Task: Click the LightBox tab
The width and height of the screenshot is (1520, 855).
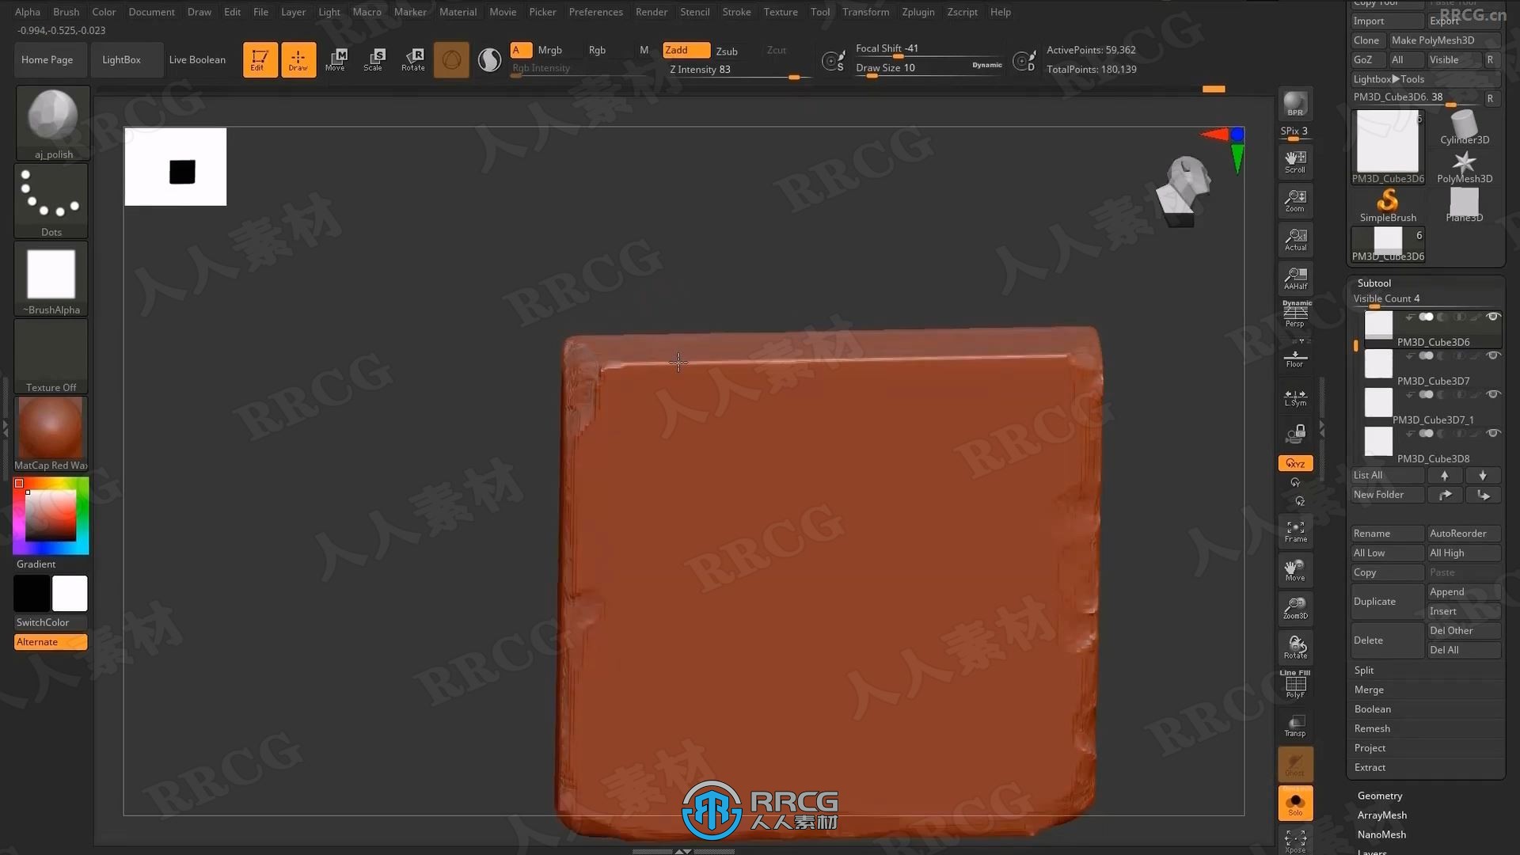Action: (120, 59)
